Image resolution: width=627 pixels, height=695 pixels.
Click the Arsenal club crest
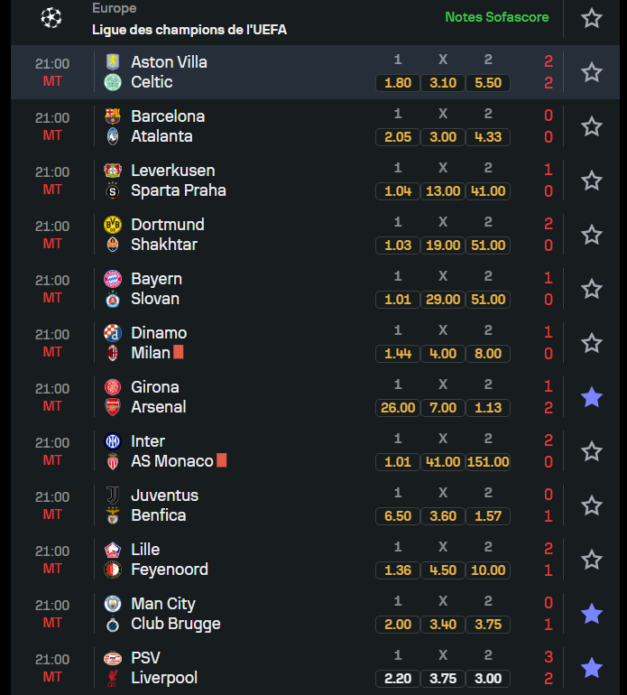(113, 407)
